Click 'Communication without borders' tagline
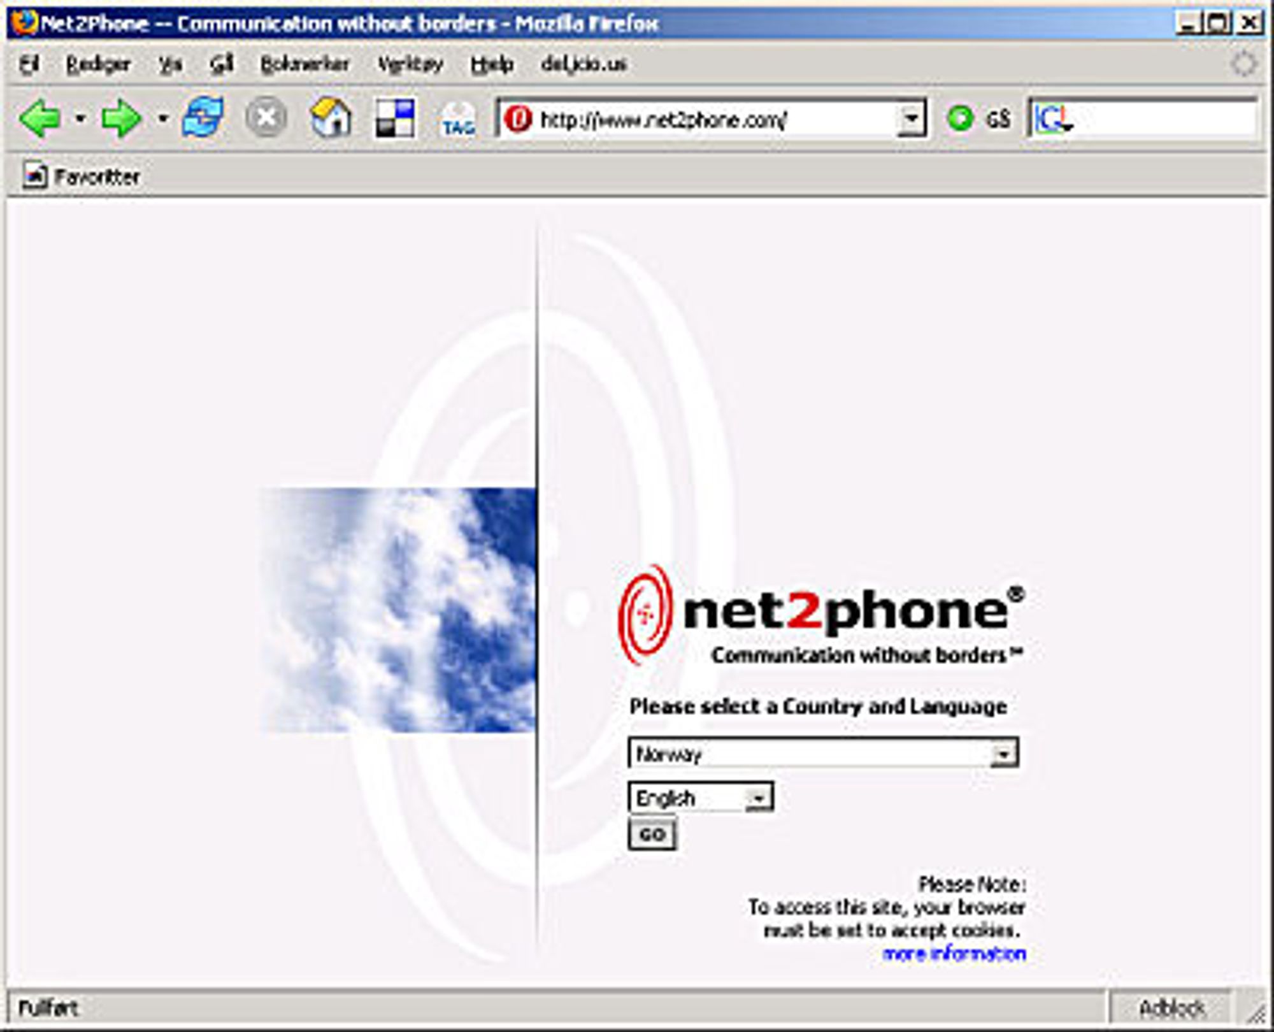 (x=866, y=655)
